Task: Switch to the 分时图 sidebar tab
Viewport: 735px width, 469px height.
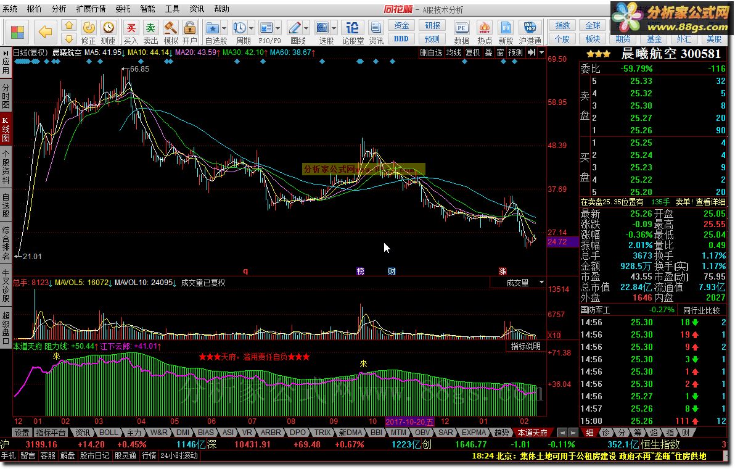Action: click(x=6, y=96)
